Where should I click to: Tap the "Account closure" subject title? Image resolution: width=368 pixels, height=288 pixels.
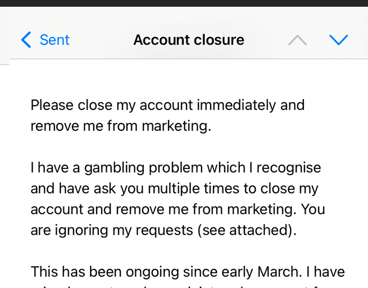[x=189, y=40]
